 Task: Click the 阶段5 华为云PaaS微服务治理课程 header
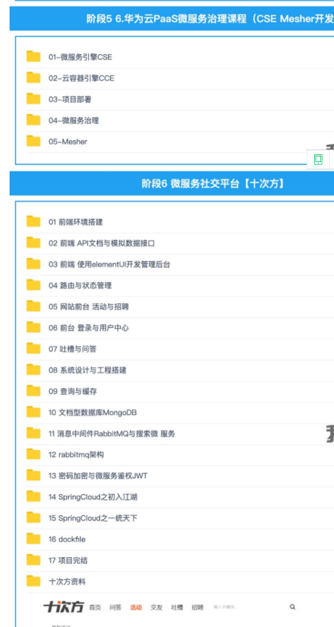coord(172,19)
